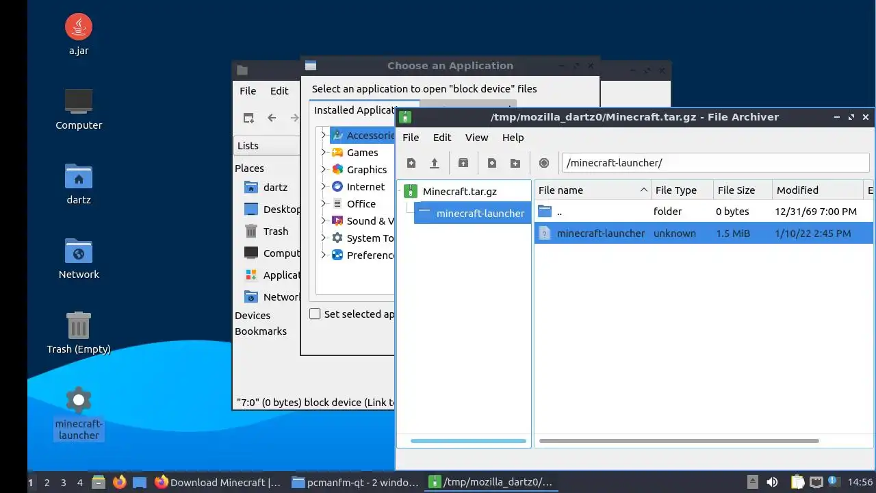Image resolution: width=876 pixels, height=493 pixels.
Task: Click the round Stop toolbar icon
Action: pyautogui.click(x=544, y=163)
